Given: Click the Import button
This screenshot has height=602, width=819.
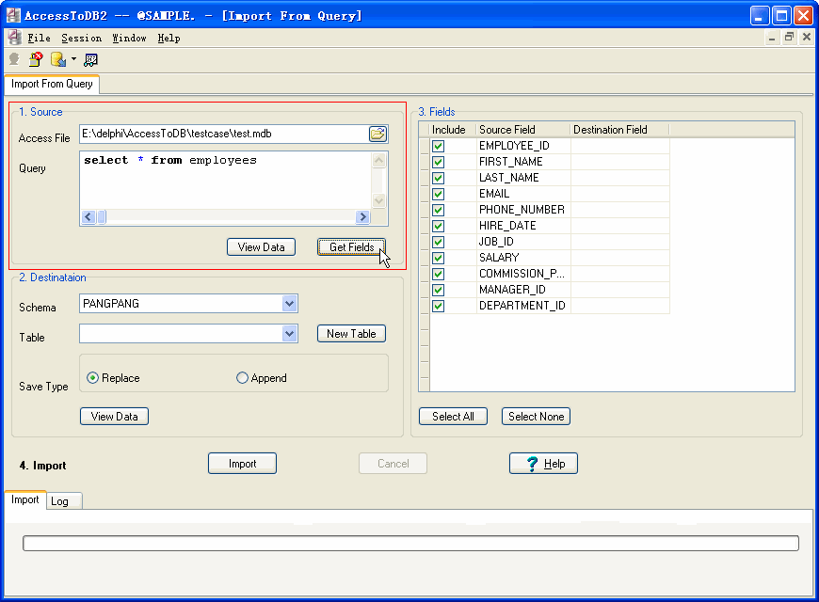Looking at the screenshot, I should 242,463.
